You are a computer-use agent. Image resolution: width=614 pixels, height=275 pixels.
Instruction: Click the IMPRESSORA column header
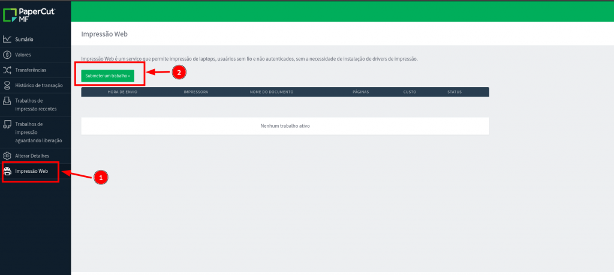pyautogui.click(x=196, y=92)
